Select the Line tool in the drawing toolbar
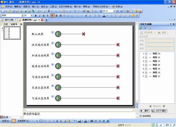Viewport: 176px width, 127px height. (33, 121)
